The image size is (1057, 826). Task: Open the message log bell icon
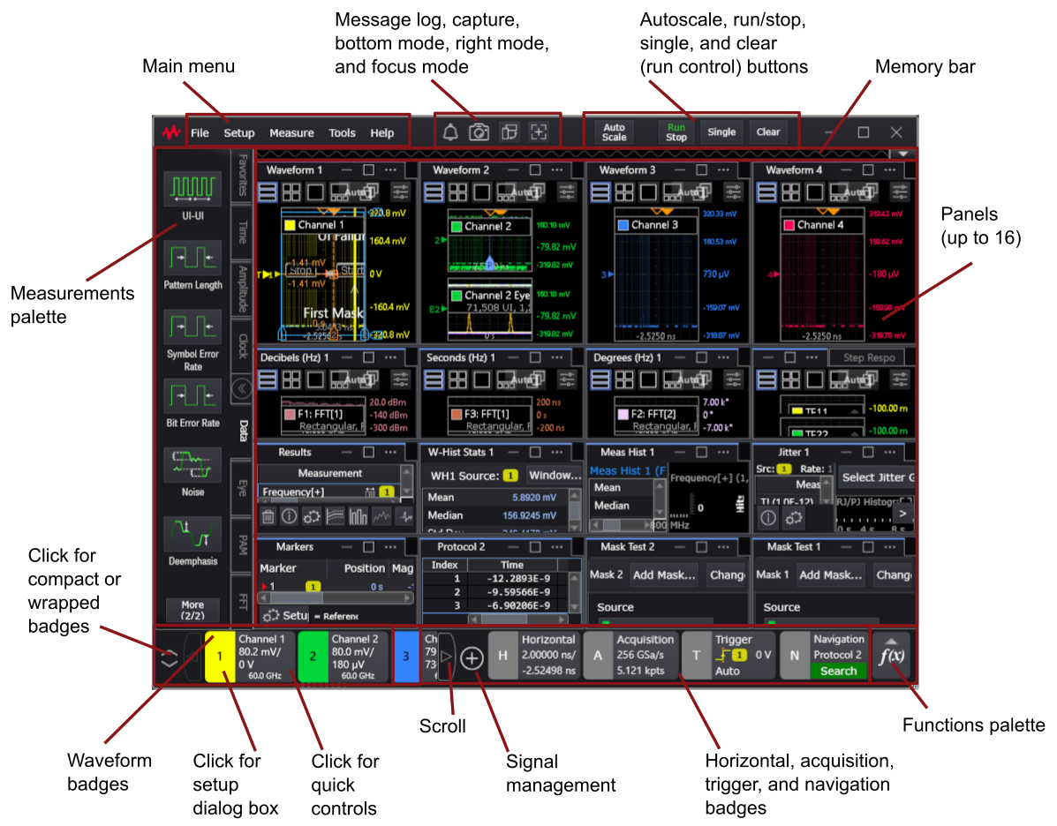(x=450, y=132)
